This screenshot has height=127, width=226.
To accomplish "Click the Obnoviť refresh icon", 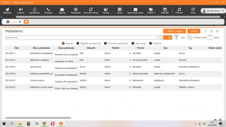I will [179, 11].
